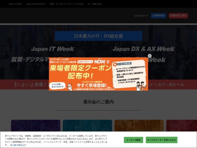
Task: Click the Japan IT Week hero logo
Action: tap(53, 49)
